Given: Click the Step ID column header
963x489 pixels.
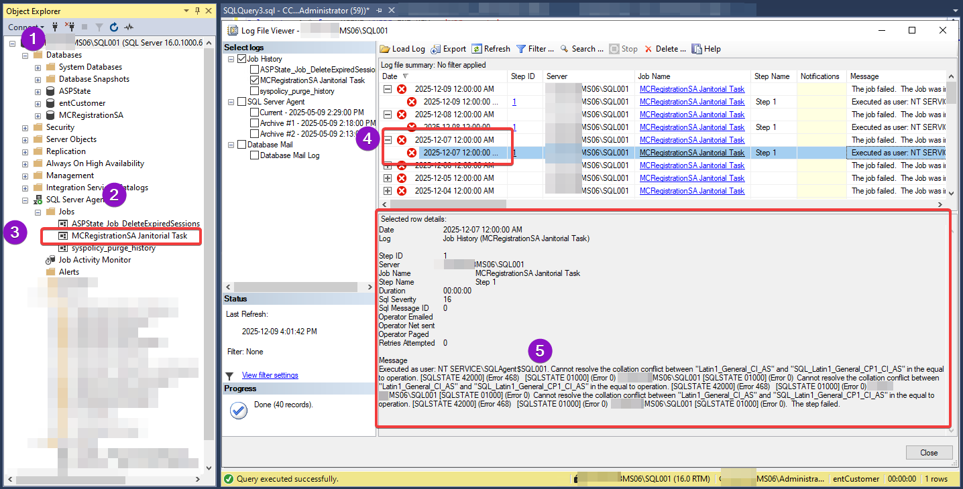Looking at the screenshot, I should point(524,76).
